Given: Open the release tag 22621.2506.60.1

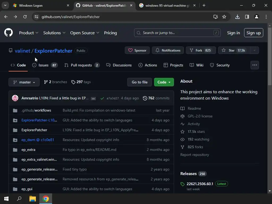Looking at the screenshot, I should (200, 184).
